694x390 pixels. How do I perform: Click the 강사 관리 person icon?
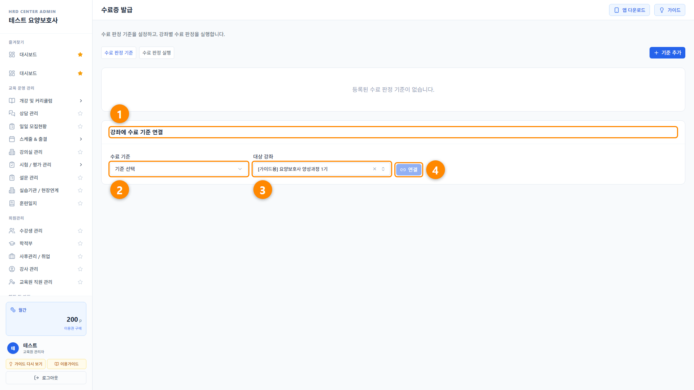click(x=12, y=269)
